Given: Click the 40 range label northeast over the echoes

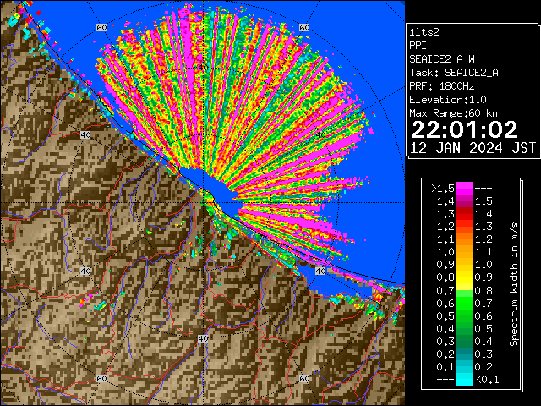Looking at the screenshot, I should tap(320, 134).
